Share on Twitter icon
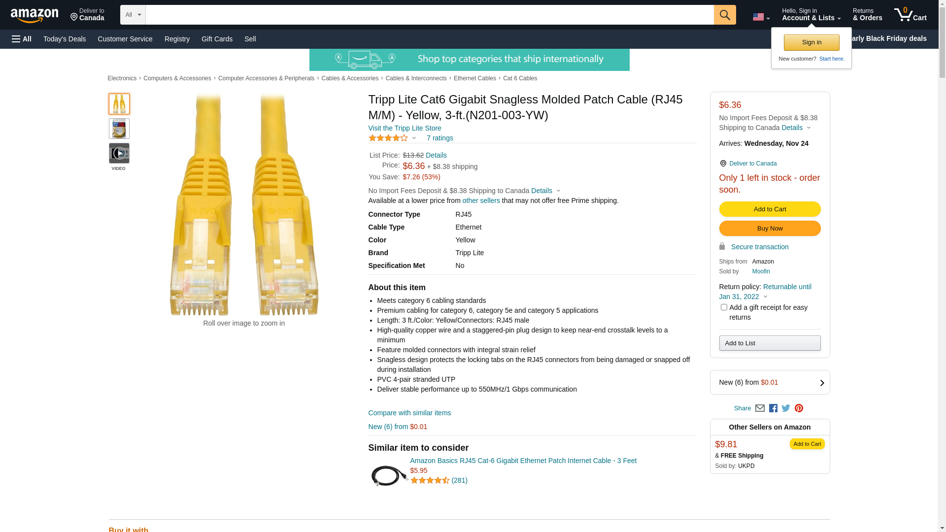Image resolution: width=946 pixels, height=532 pixels. pyautogui.click(x=786, y=408)
